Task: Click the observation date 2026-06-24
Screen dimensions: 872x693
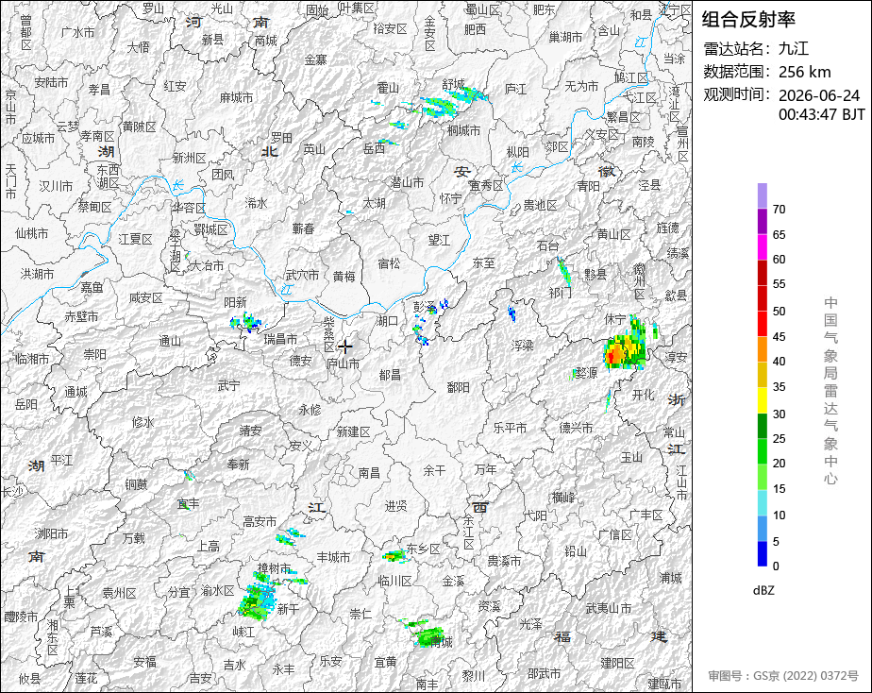Action: tap(818, 95)
